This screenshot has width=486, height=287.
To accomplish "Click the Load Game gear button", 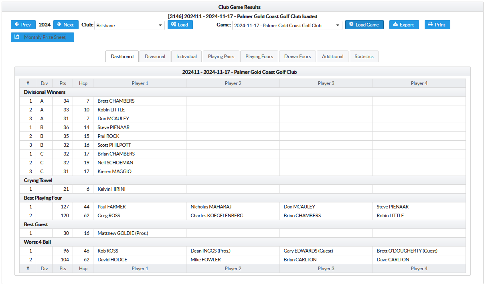I will [x=364, y=25].
